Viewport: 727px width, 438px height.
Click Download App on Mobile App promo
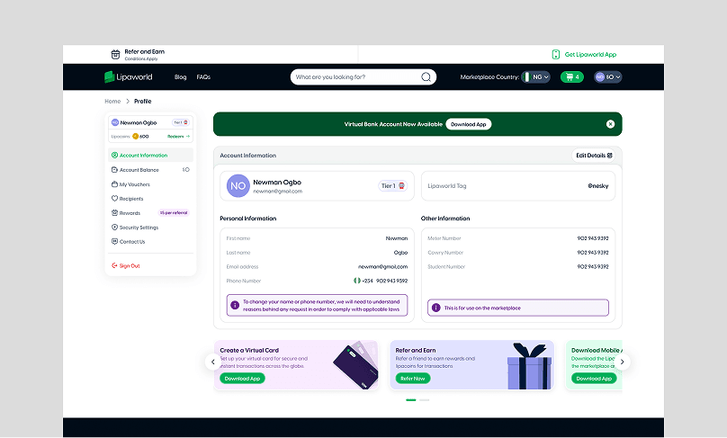click(x=594, y=379)
